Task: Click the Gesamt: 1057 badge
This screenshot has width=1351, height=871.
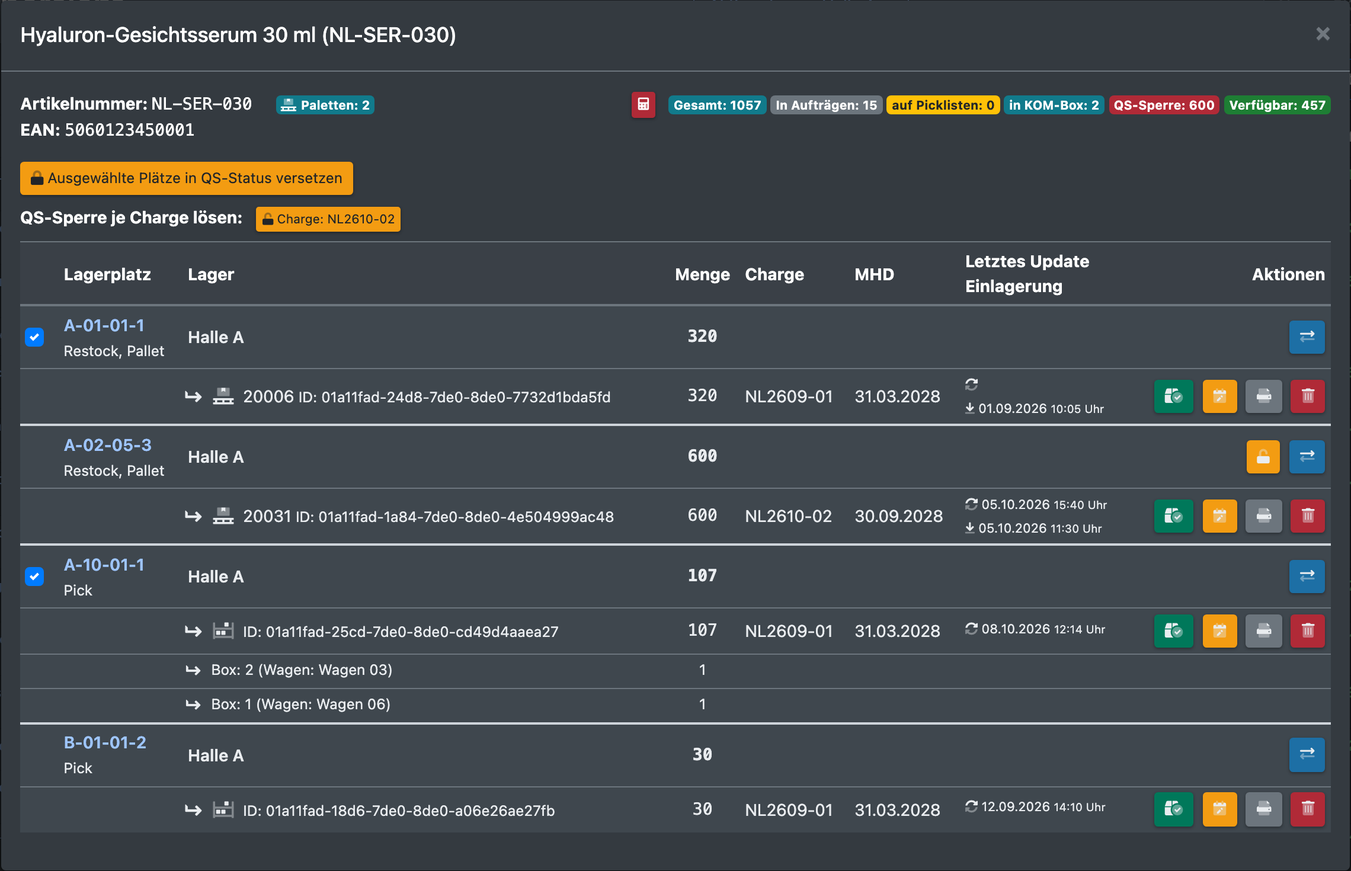Action: 717,105
